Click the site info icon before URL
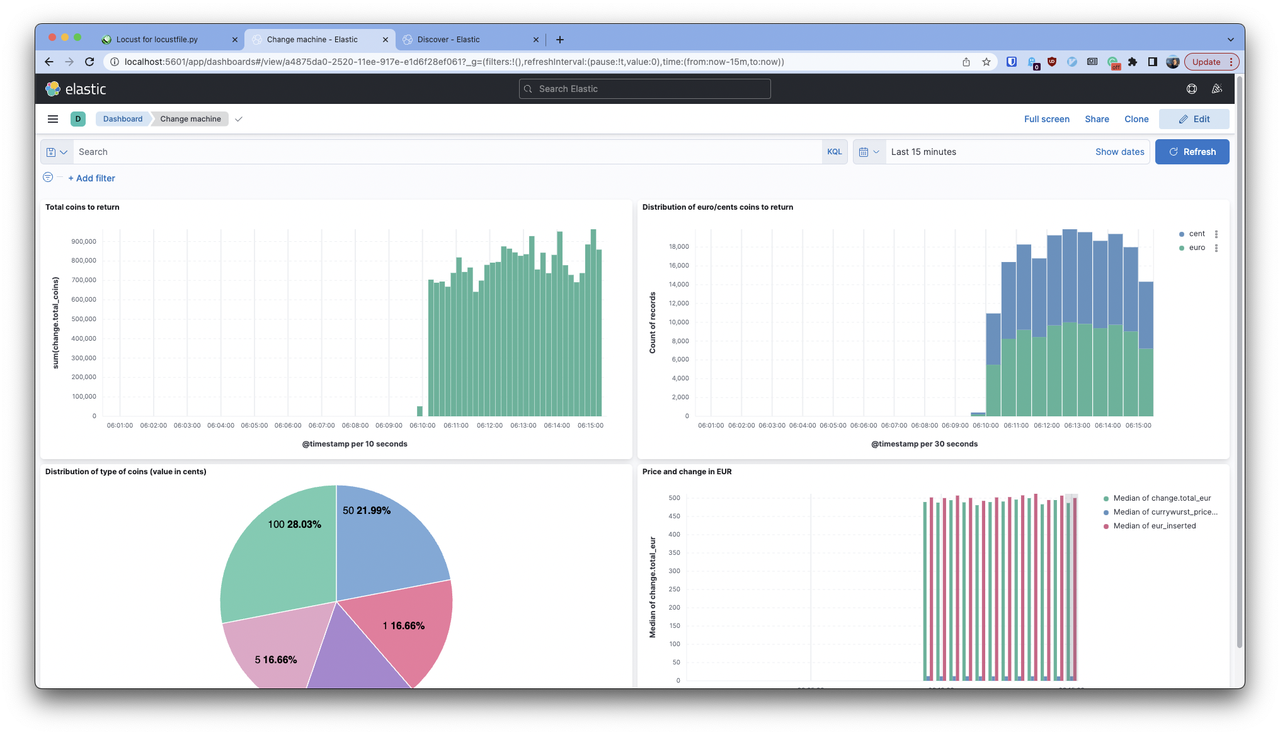This screenshot has height=735, width=1280. 114,62
